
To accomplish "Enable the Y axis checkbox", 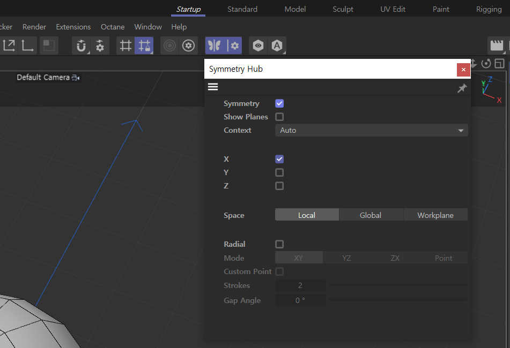I will (279, 172).
